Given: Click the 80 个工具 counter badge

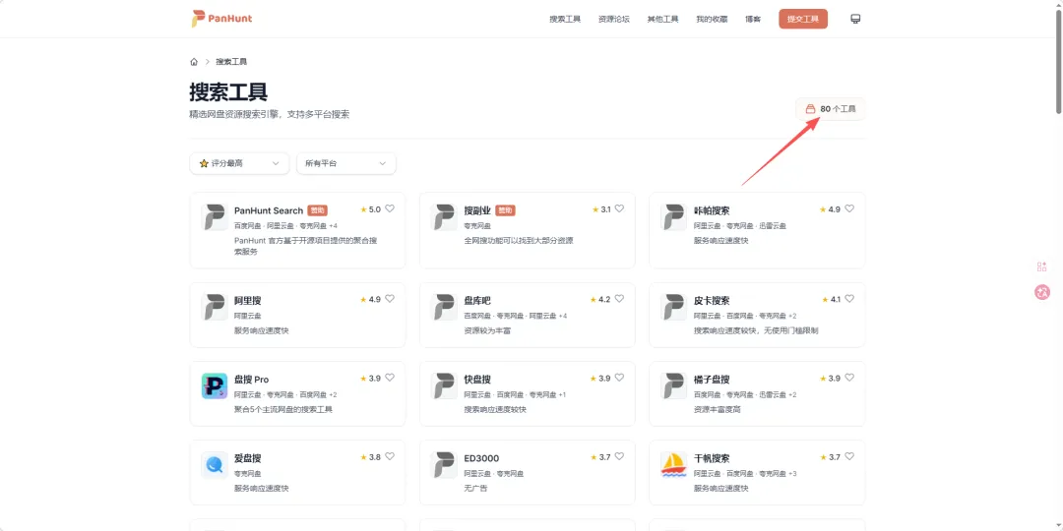Looking at the screenshot, I should 831,109.
